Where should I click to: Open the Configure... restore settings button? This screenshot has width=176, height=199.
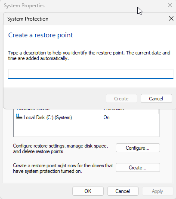(x=138, y=148)
